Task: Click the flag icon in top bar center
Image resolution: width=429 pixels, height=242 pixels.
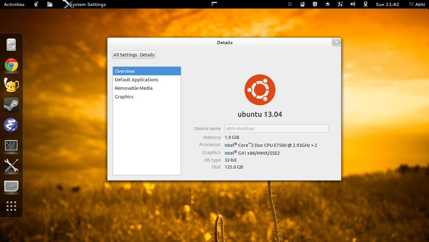Action: click(x=214, y=4)
